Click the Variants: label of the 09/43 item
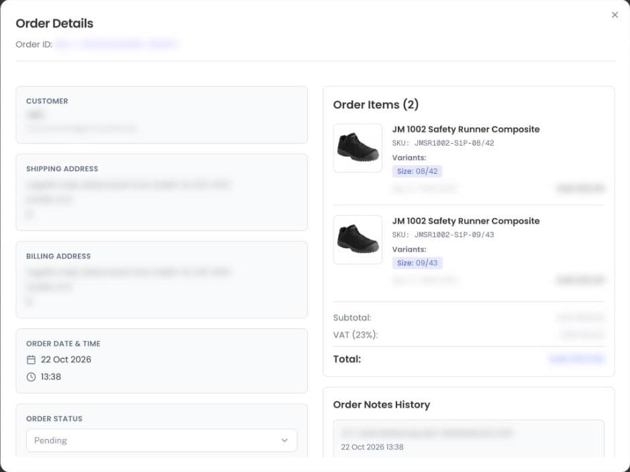This screenshot has height=472, width=630. [x=409, y=249]
